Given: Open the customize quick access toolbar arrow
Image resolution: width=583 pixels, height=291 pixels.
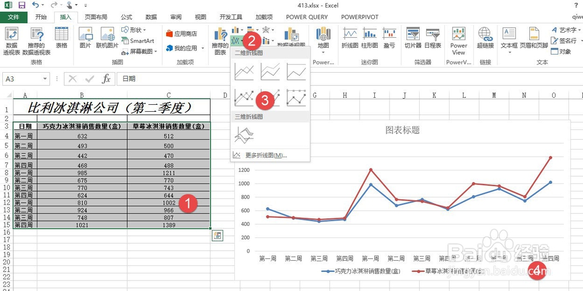Looking at the screenshot, I should pos(86,5).
